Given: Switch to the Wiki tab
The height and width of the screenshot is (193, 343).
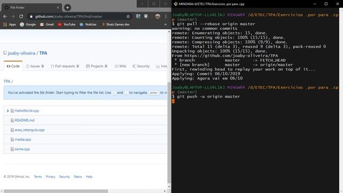Looking at the screenshot, I should (120, 66).
